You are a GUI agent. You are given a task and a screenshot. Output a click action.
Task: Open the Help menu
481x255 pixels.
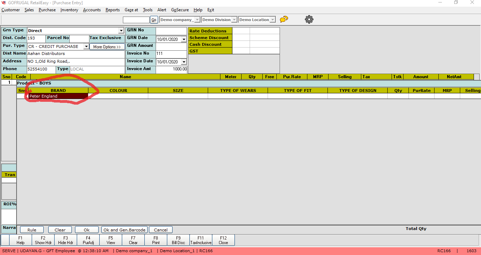(198, 10)
